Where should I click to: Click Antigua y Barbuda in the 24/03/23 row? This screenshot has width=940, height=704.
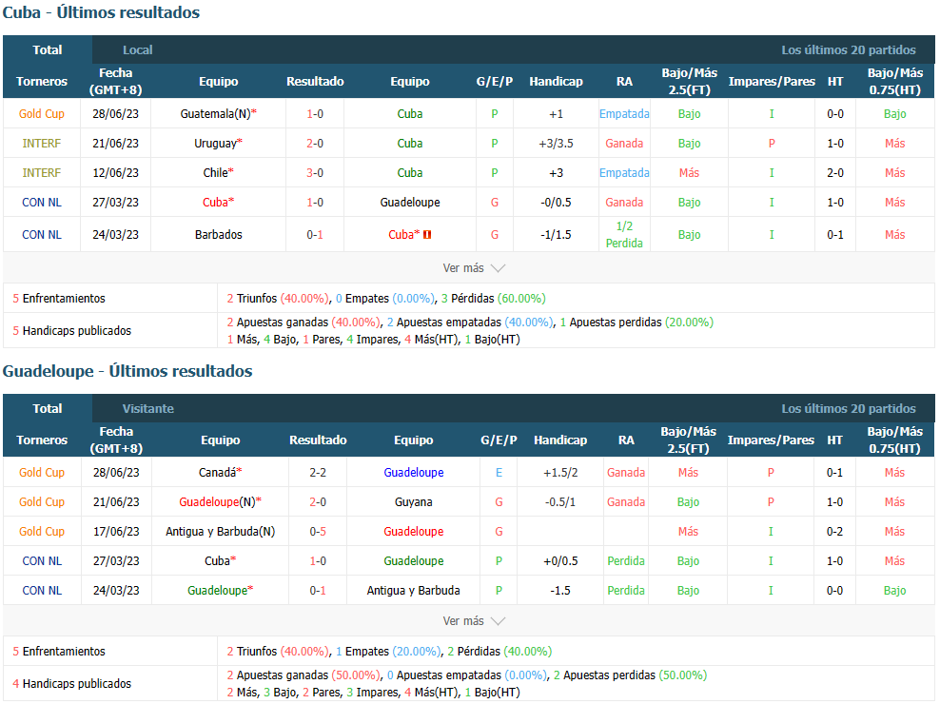pyautogui.click(x=413, y=590)
